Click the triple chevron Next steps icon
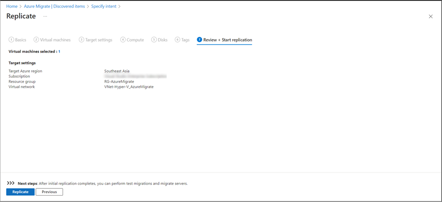 tap(10, 183)
